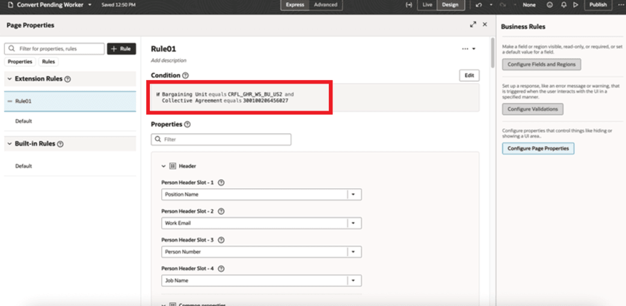This screenshot has width=626, height=306.
Task: Click the Preview play icon
Action: point(575,5)
